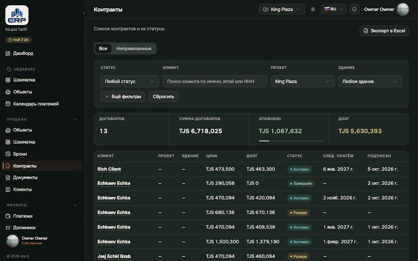Expand Ещё фильтры
Viewport: 418px width, 261px height.
[123, 97]
